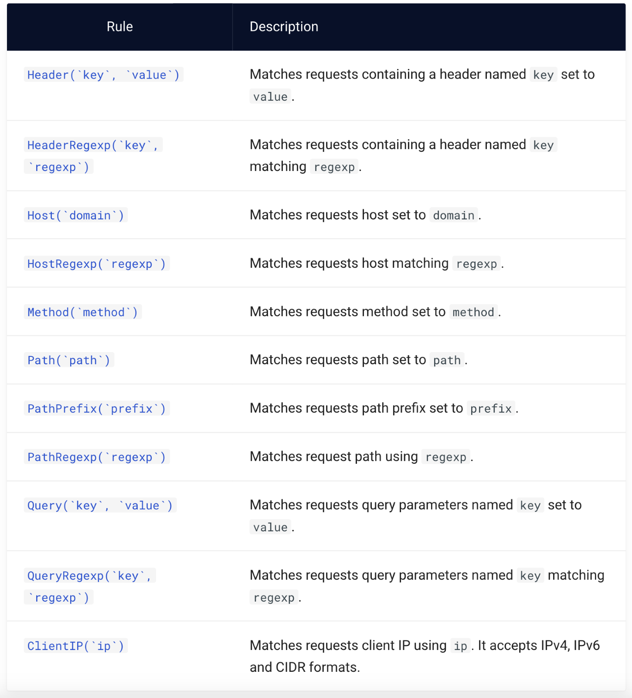Click the inline code 'ip' in the ClientIP description

(x=460, y=646)
